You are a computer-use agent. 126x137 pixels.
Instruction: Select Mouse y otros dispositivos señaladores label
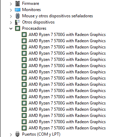point(58,16)
